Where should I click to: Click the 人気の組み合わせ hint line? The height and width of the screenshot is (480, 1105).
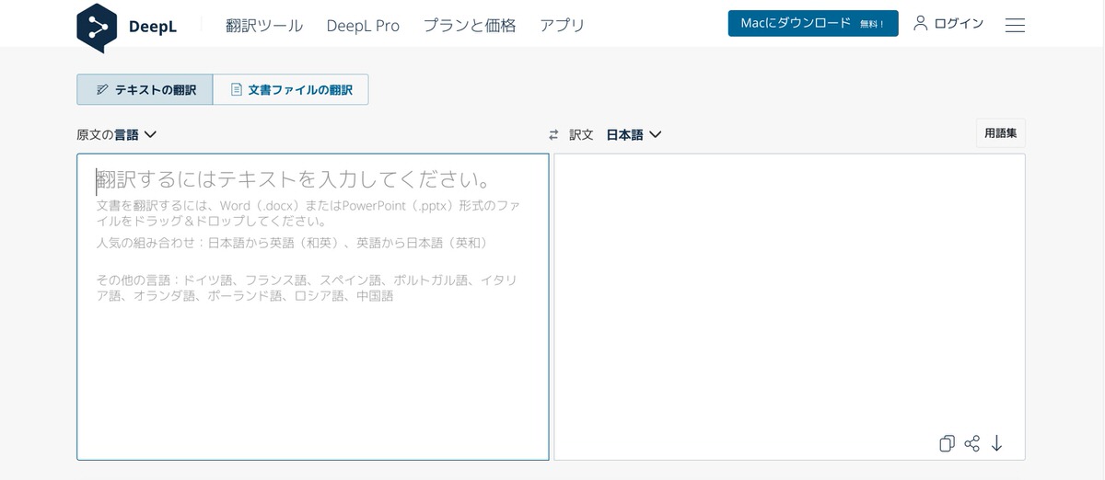click(x=291, y=244)
